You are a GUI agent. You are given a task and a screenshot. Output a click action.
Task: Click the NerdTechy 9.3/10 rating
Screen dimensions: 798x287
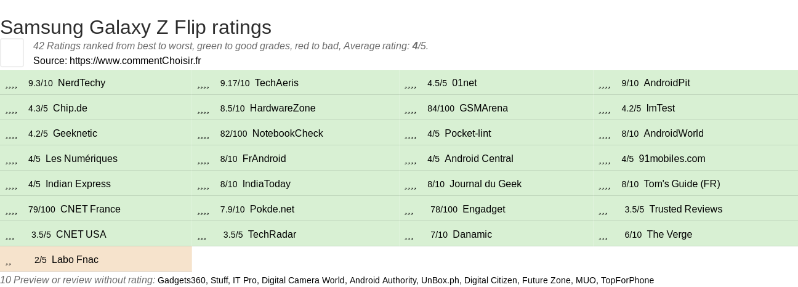pos(96,83)
